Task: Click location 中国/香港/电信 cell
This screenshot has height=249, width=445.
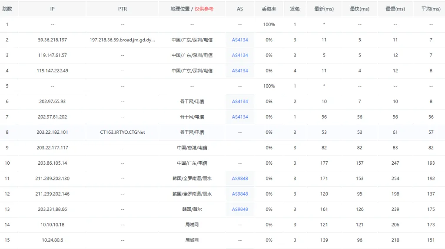Action: pos(192,148)
